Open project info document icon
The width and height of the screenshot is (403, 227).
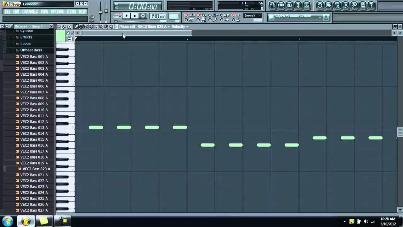(x=362, y=5)
